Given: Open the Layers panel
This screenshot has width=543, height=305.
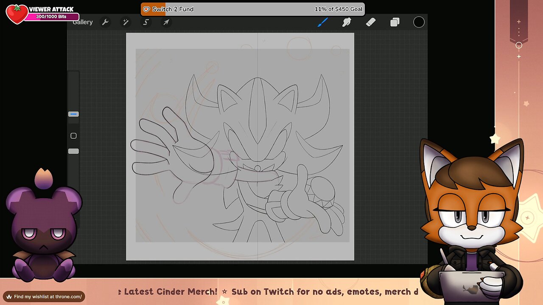Looking at the screenshot, I should pyautogui.click(x=395, y=22).
